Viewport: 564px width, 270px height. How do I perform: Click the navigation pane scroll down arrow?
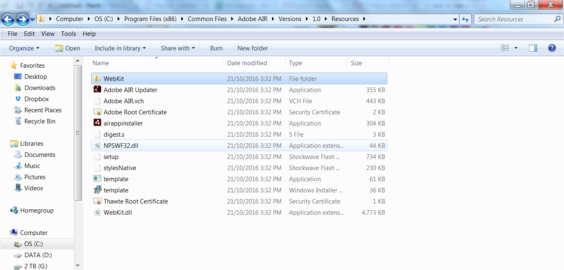[x=78, y=266]
